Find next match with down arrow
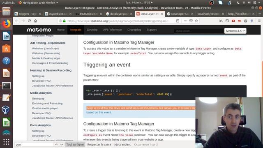Viewport: 263px width, 148px height. (x=62, y=144)
